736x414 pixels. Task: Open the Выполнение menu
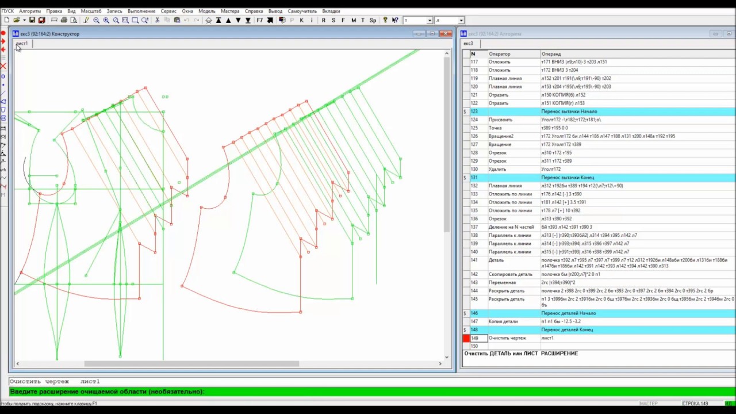[141, 11]
